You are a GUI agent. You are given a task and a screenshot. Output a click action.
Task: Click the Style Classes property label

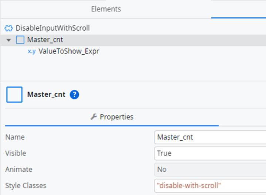(25, 186)
